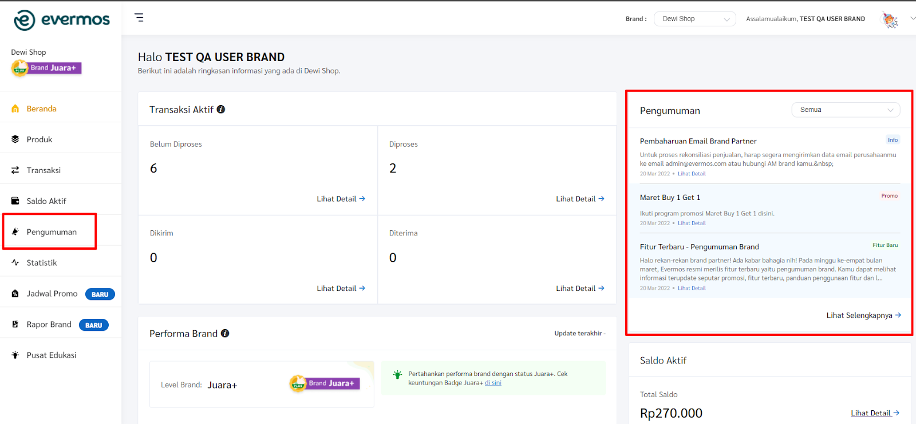Click the 'Dewi Shop' name in sidebar
916x424 pixels.
pyautogui.click(x=29, y=52)
